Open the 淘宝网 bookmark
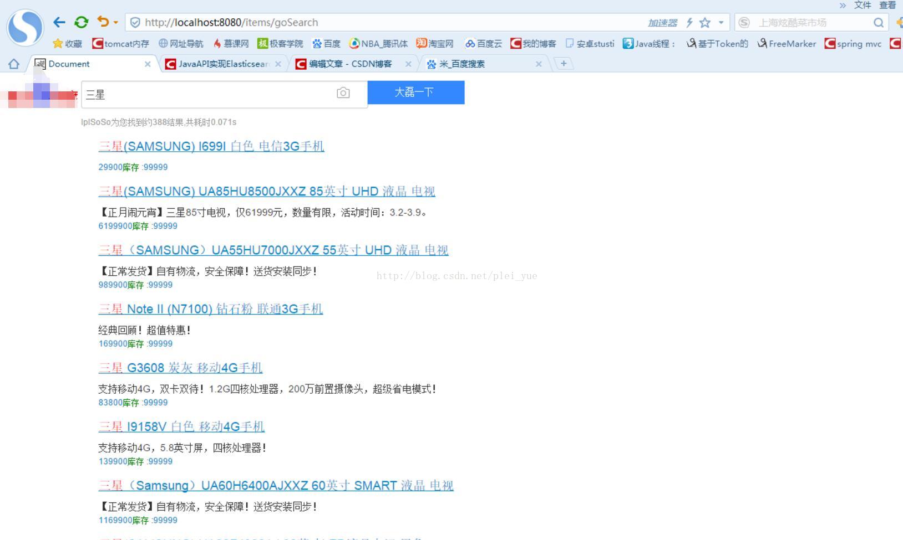903x540 pixels. [435, 44]
